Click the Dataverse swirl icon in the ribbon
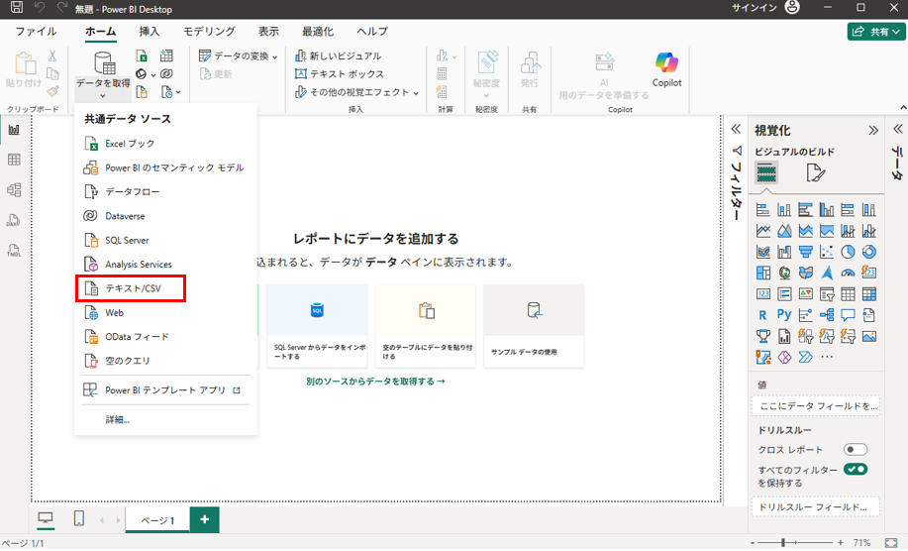 pyautogui.click(x=166, y=74)
